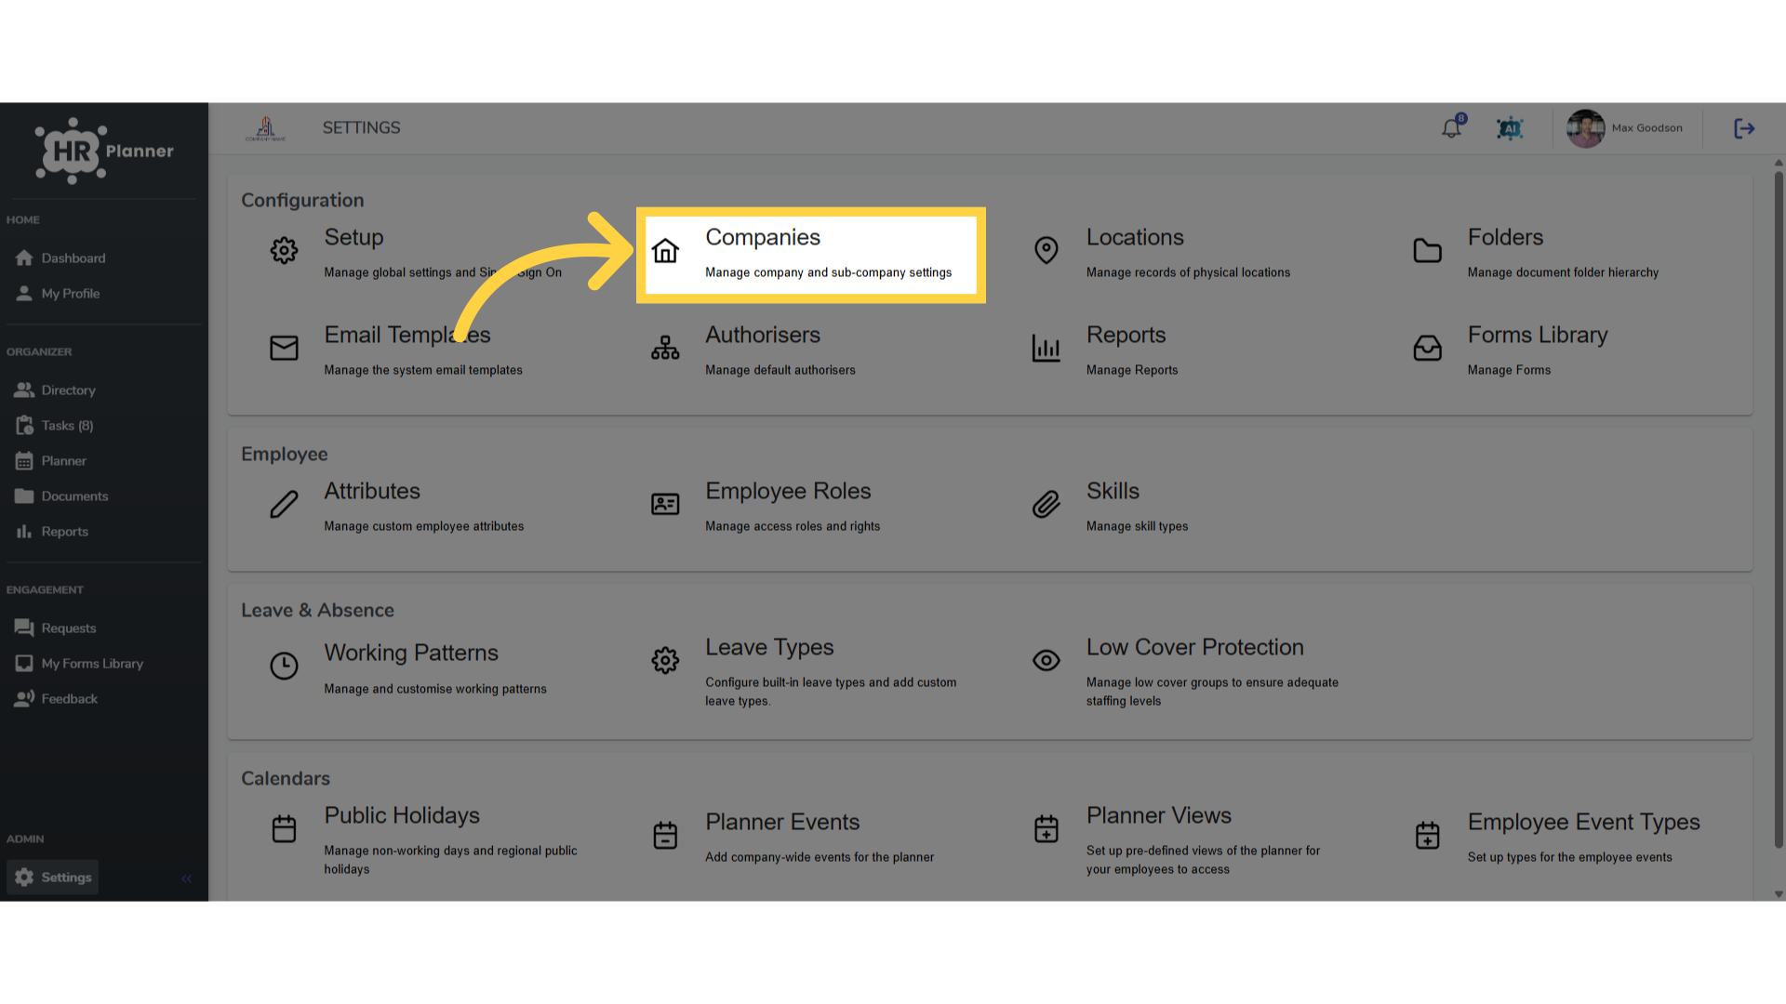Click the scrollbar down arrow
Screen dimensions: 1786x1004
point(1779,894)
